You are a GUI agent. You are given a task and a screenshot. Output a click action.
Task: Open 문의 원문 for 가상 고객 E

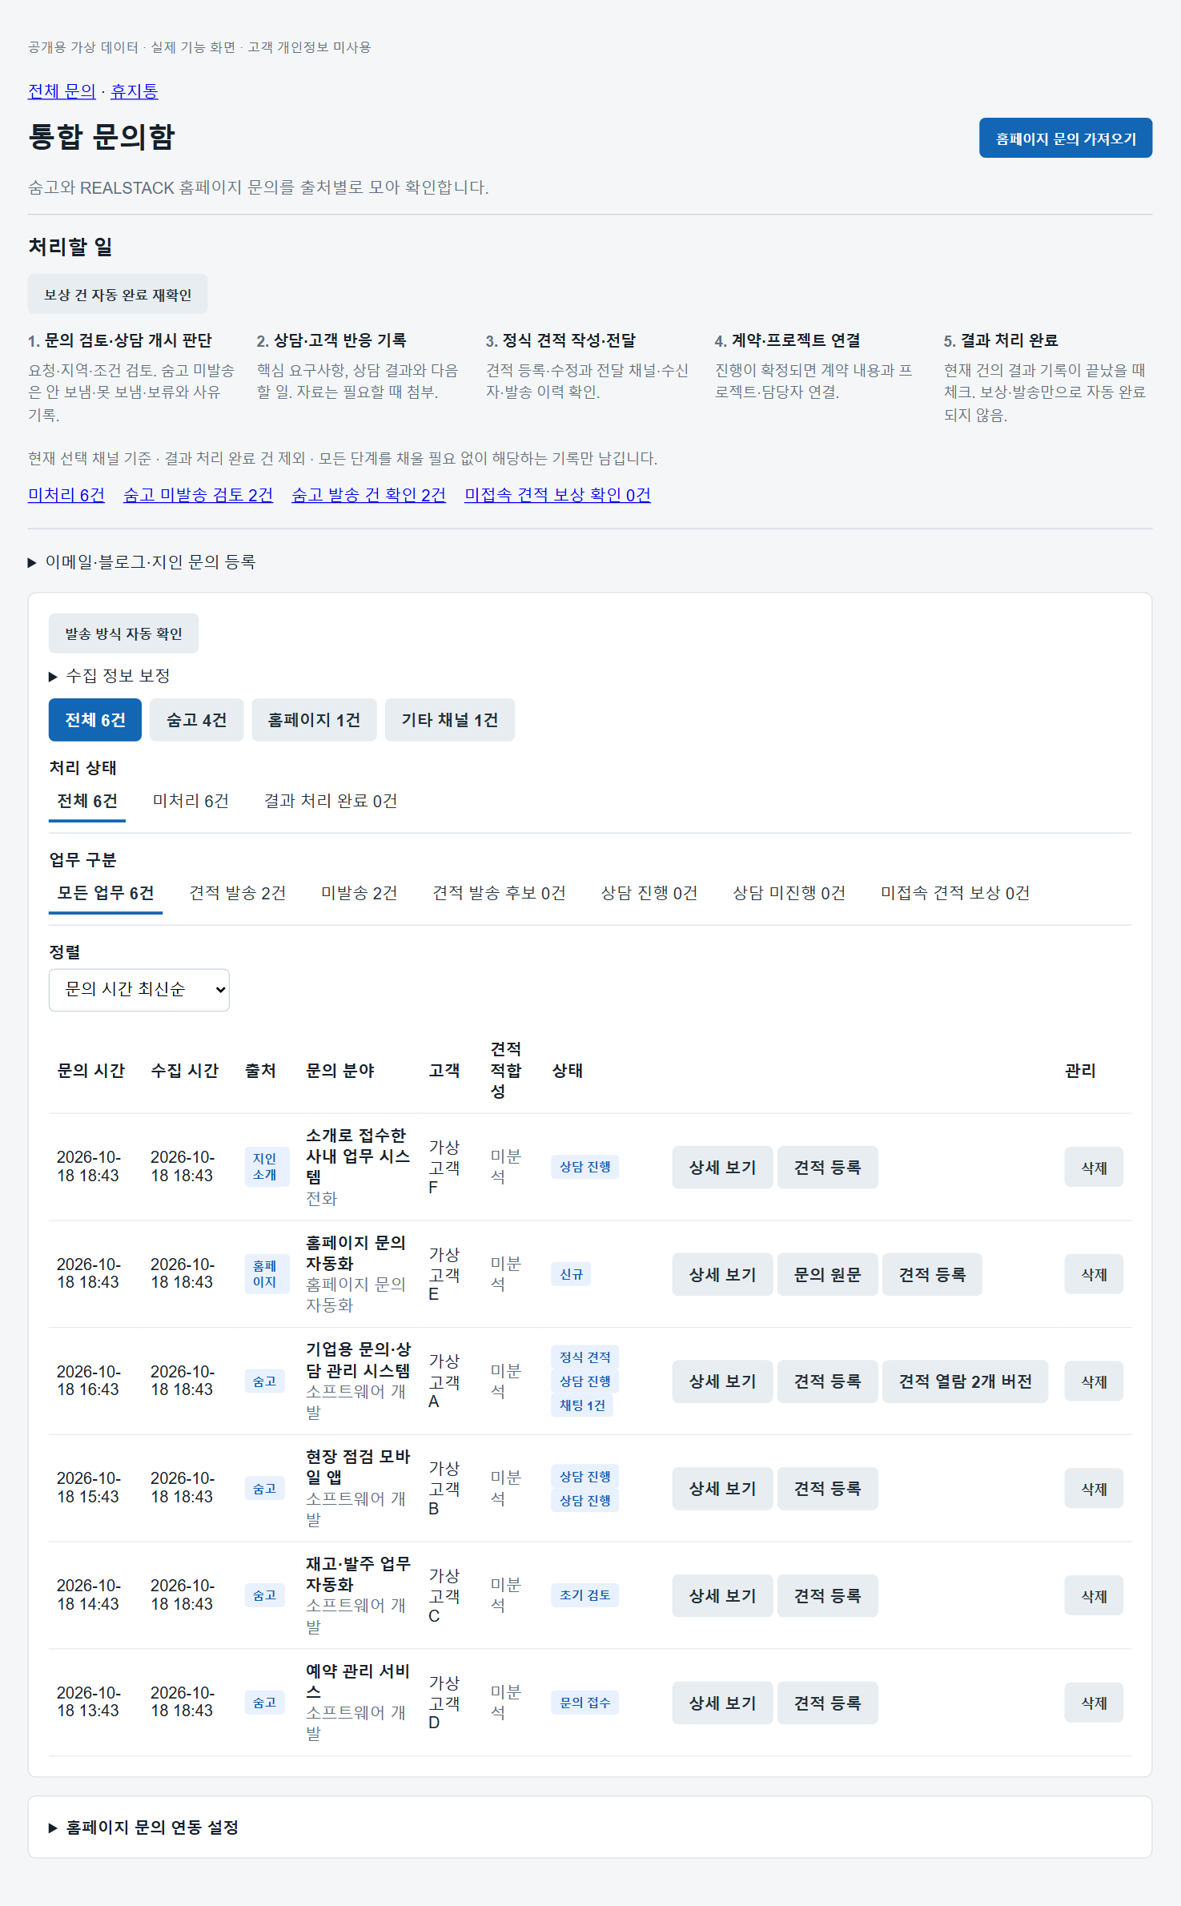click(827, 1275)
